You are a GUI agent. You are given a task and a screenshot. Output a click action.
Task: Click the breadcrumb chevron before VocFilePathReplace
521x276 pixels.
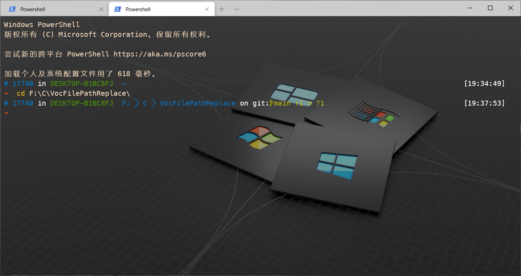pyautogui.click(x=153, y=103)
